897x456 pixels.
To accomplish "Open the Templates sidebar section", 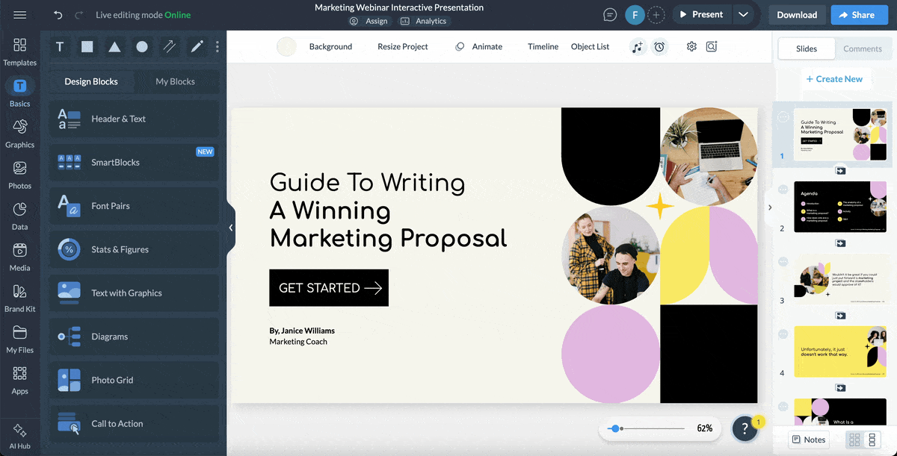I will [x=20, y=52].
